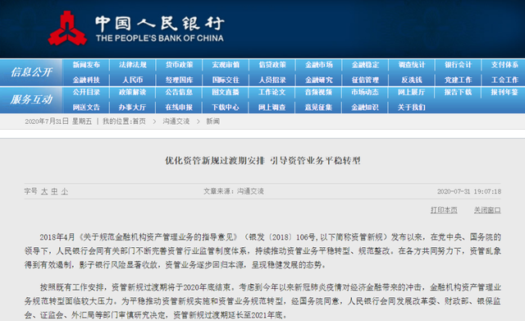Image resolution: width=525 pixels, height=321 pixels.
Task: Set font size to 大 (large)
Action: pos(44,191)
